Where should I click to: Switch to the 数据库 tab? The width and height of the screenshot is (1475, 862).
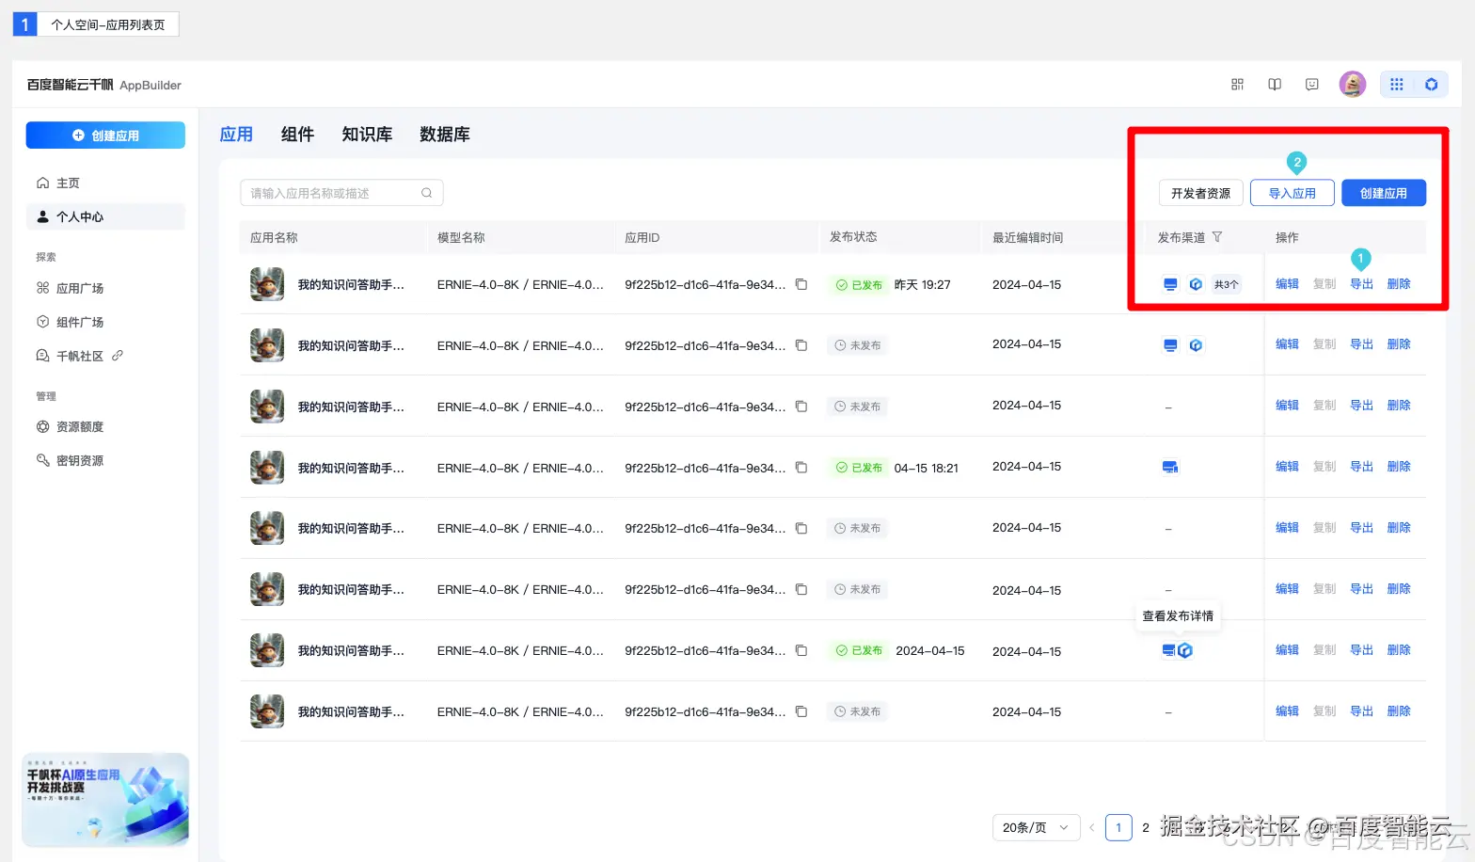[x=445, y=135]
